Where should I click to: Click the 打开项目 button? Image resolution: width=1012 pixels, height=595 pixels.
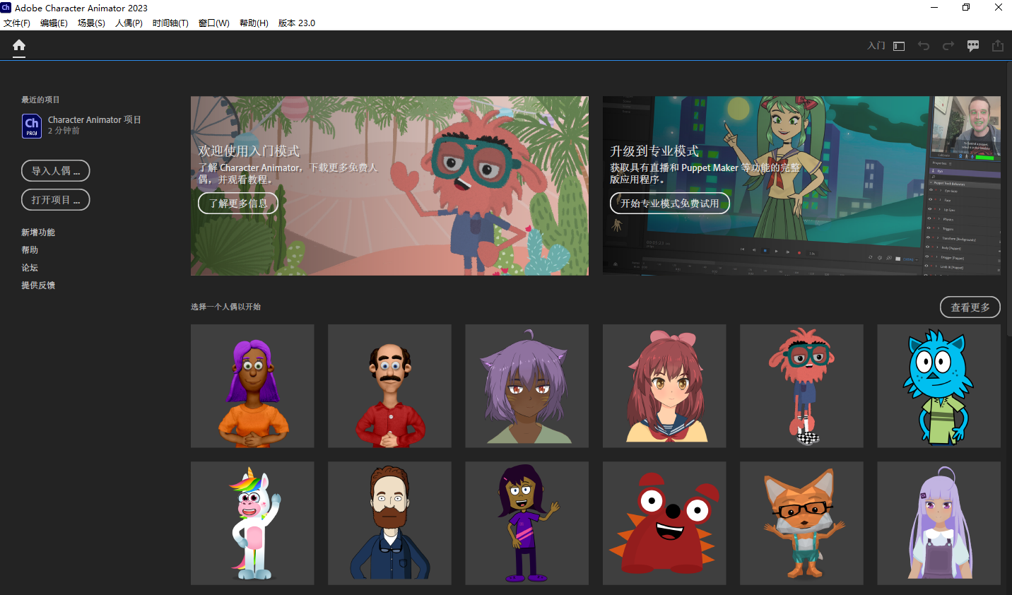point(56,200)
